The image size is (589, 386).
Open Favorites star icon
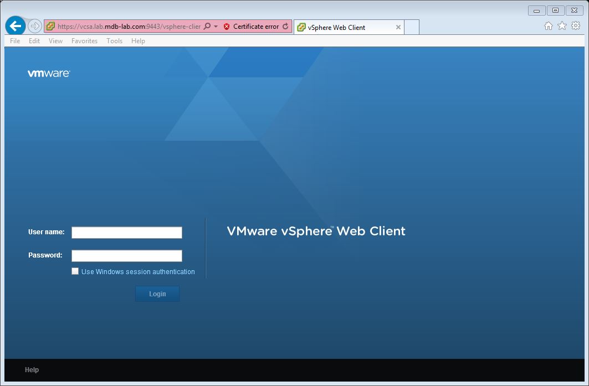(x=562, y=25)
